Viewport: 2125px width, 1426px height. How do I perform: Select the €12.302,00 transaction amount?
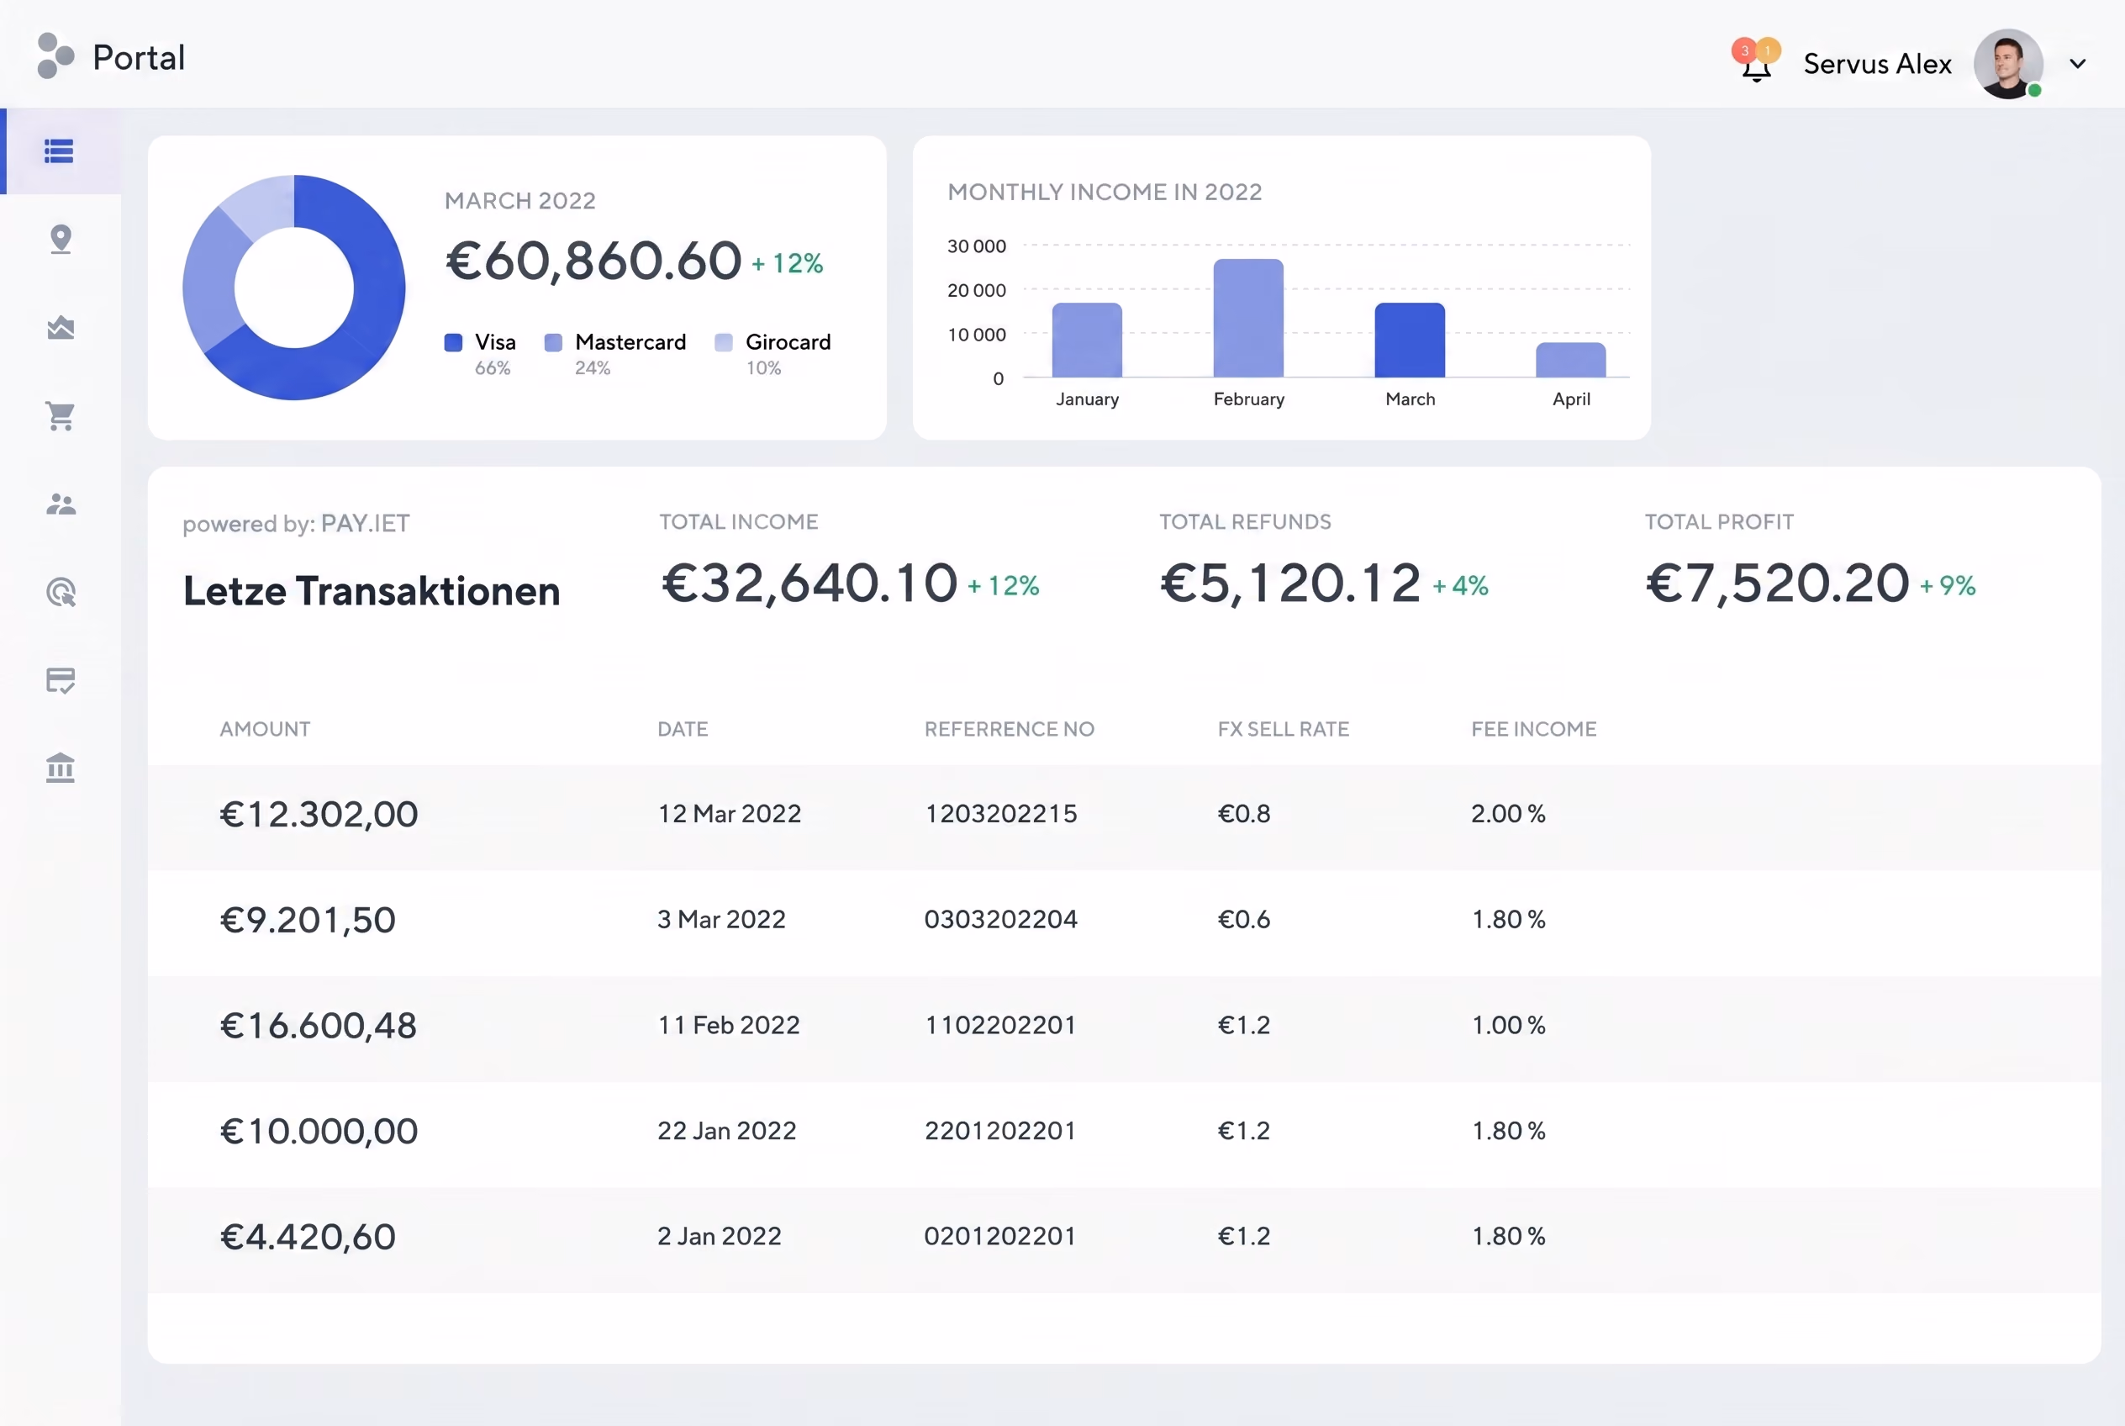click(319, 814)
